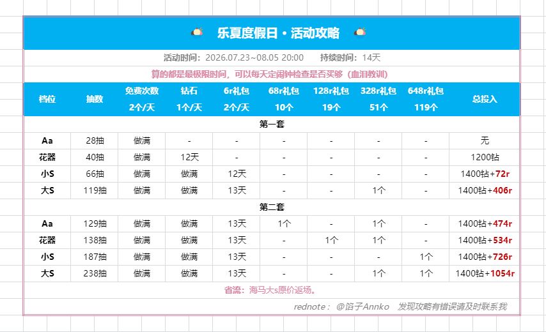Select the 1400钻+1054r total cell
The height and width of the screenshot is (332, 546).
(x=485, y=274)
